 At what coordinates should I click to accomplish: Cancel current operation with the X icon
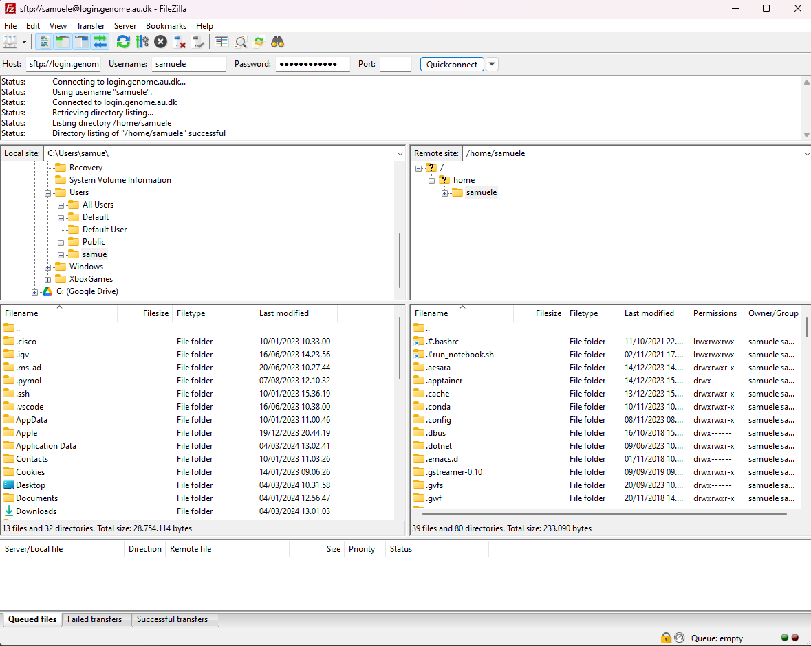(160, 42)
